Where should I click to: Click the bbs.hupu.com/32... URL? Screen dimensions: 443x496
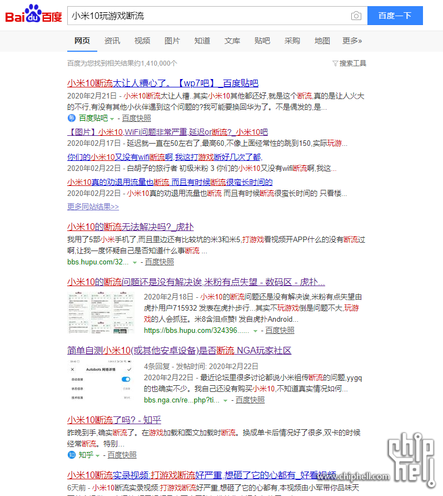click(x=98, y=262)
